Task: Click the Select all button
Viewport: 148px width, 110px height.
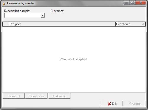Action: tap(14, 96)
